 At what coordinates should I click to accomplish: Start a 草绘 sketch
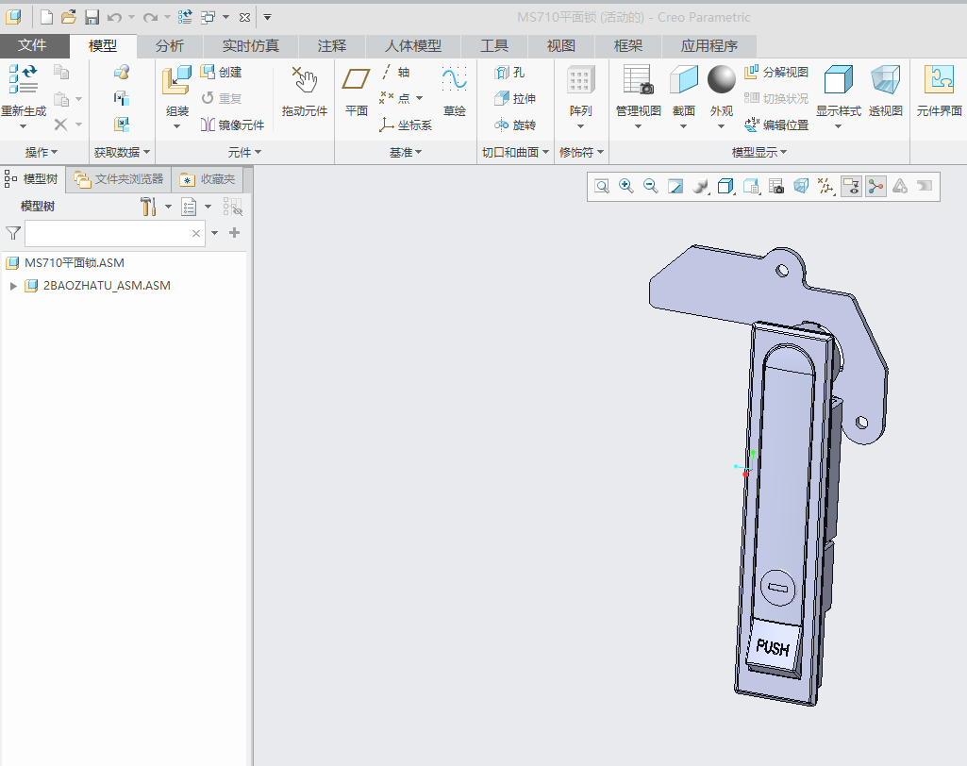(x=455, y=79)
